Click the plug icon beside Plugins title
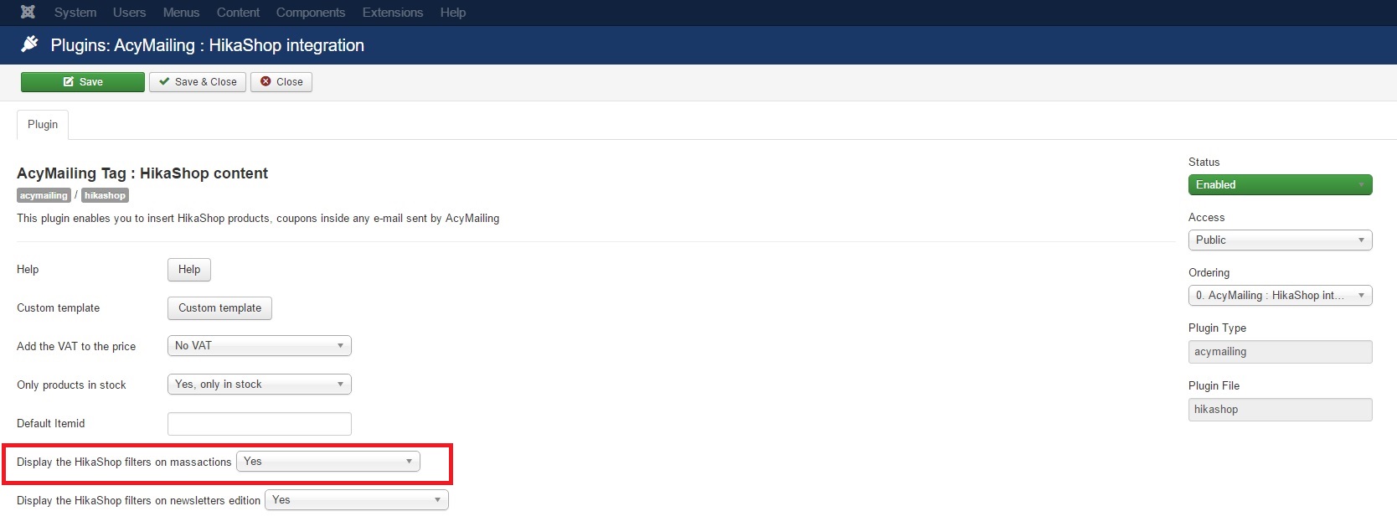Screen dimensions: 1397x532 (29, 44)
